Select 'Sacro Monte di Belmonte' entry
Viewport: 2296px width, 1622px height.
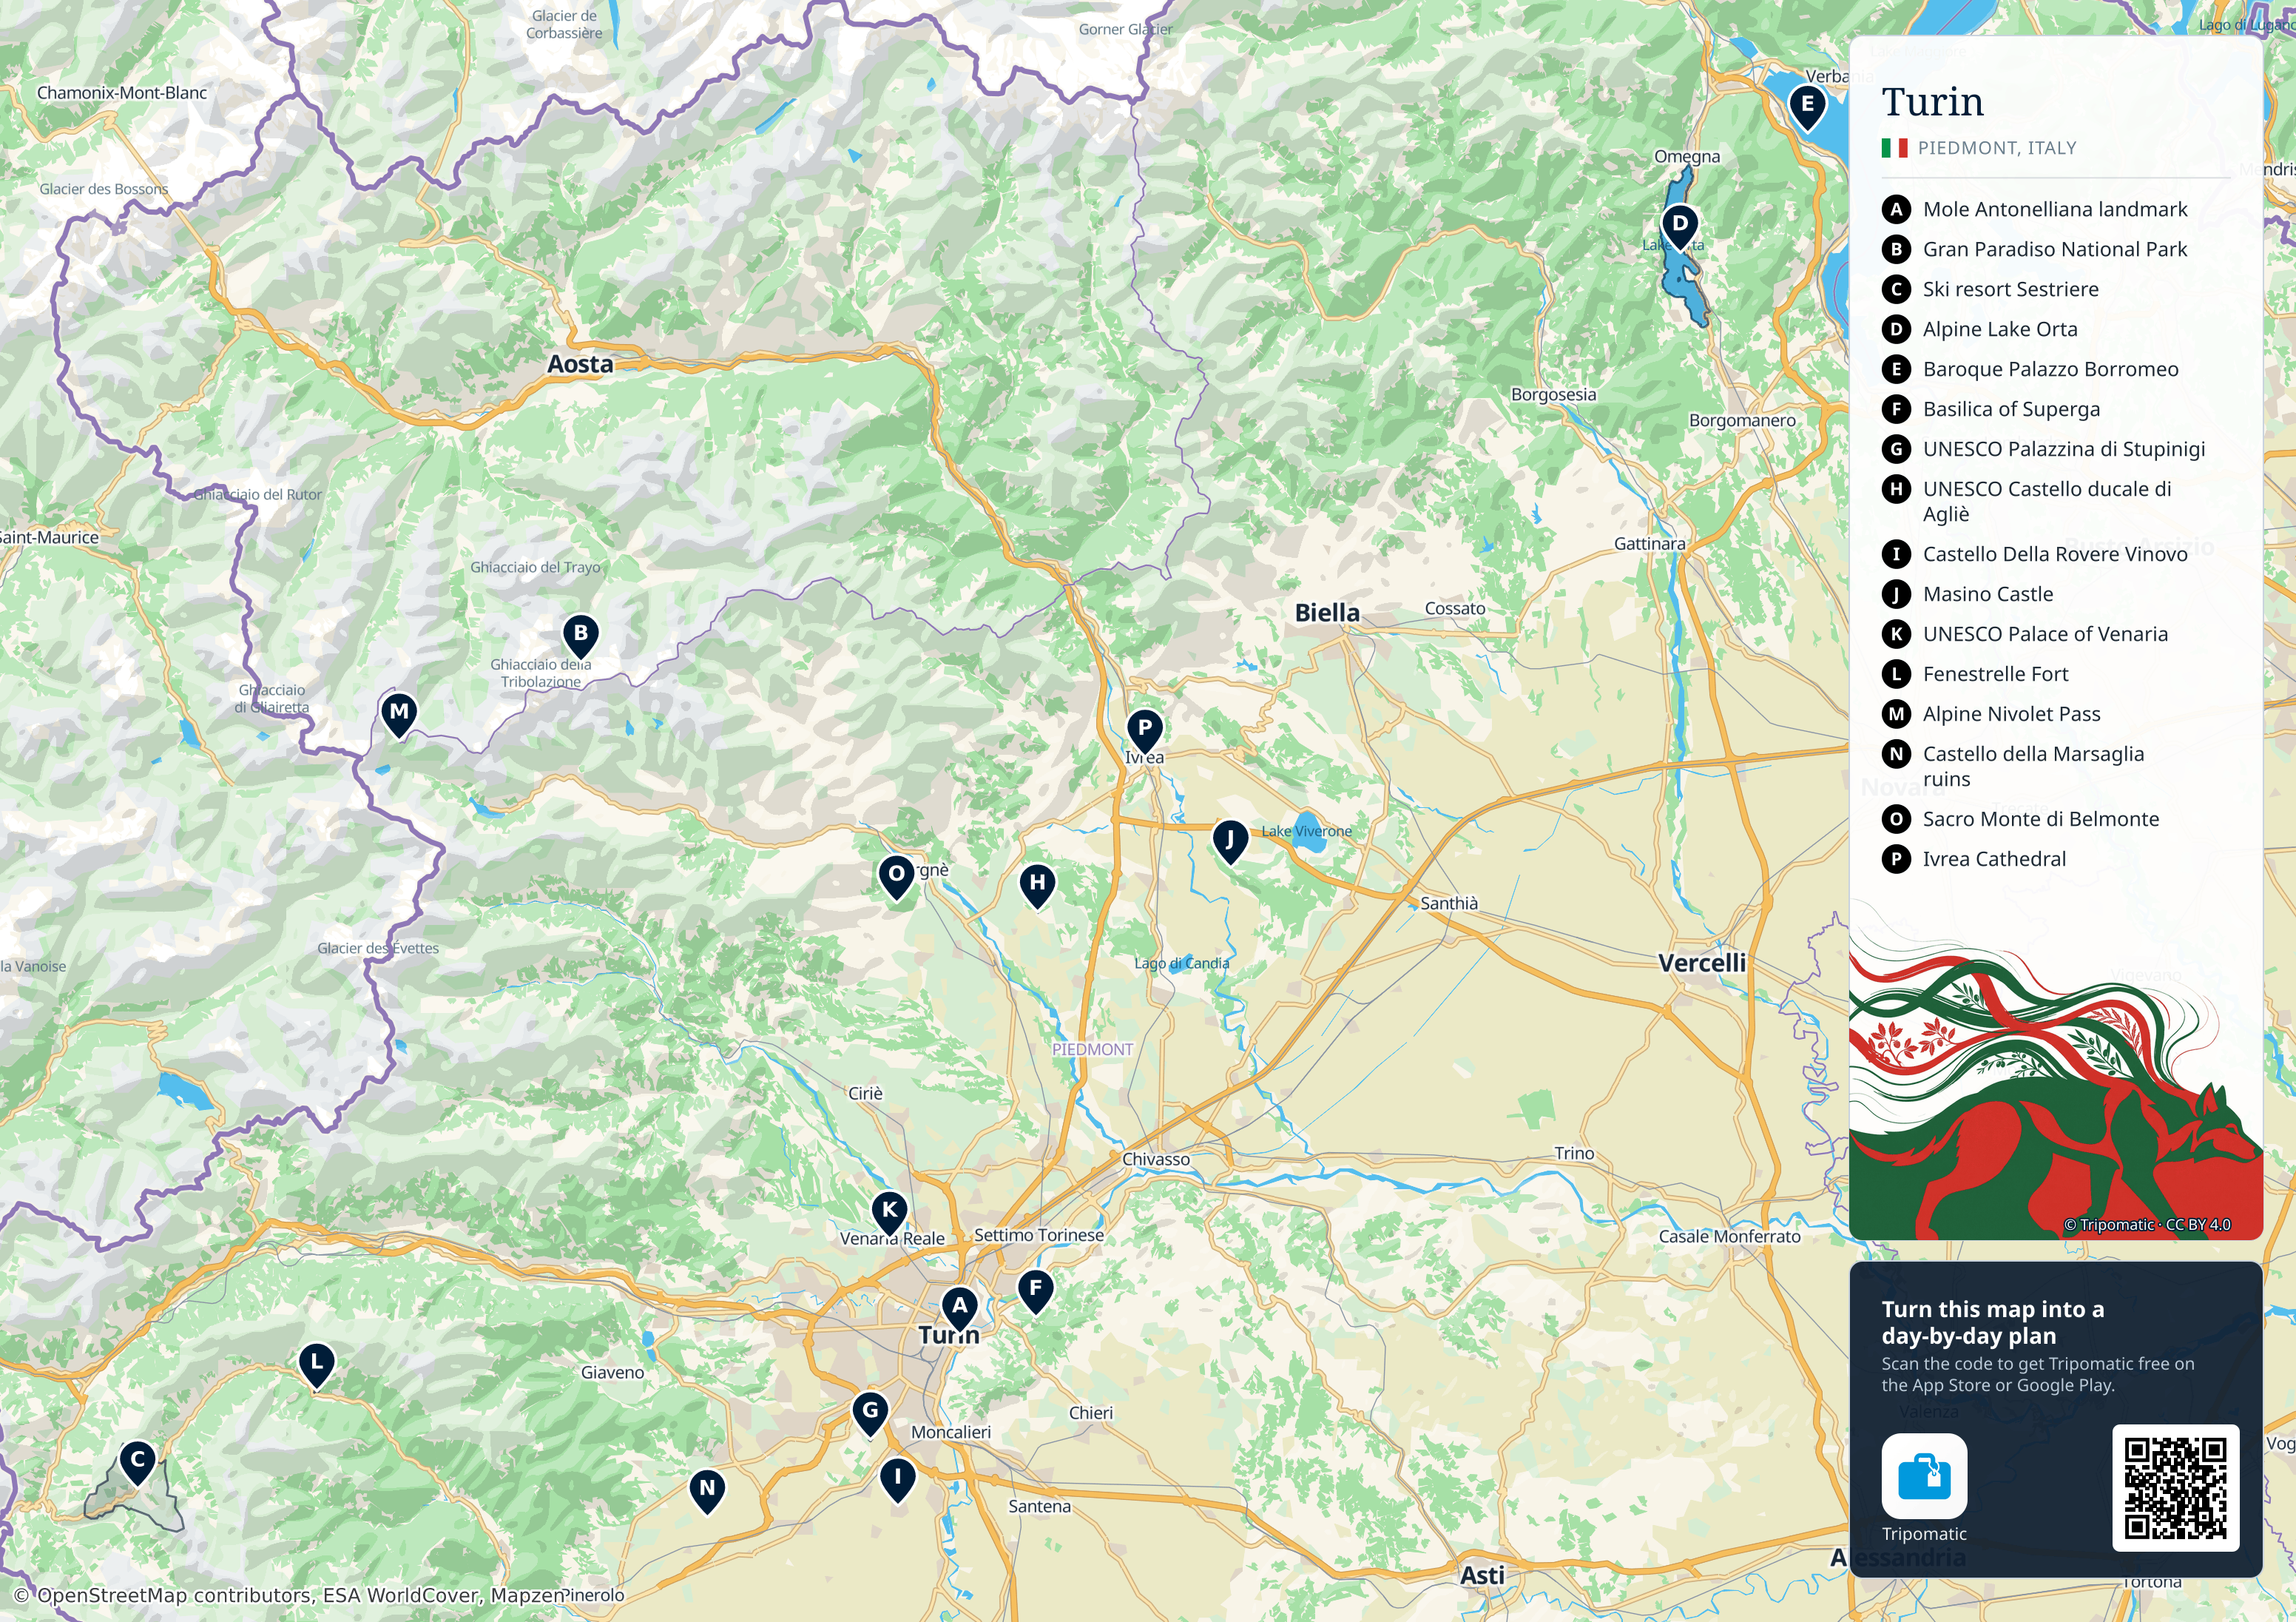pos(2040,819)
